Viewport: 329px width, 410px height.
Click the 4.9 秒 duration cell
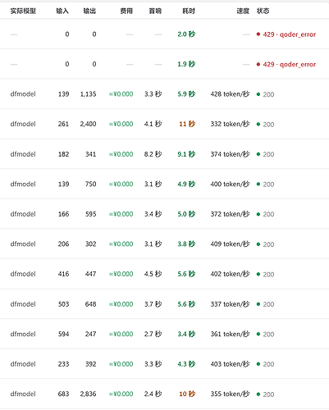tap(186, 184)
